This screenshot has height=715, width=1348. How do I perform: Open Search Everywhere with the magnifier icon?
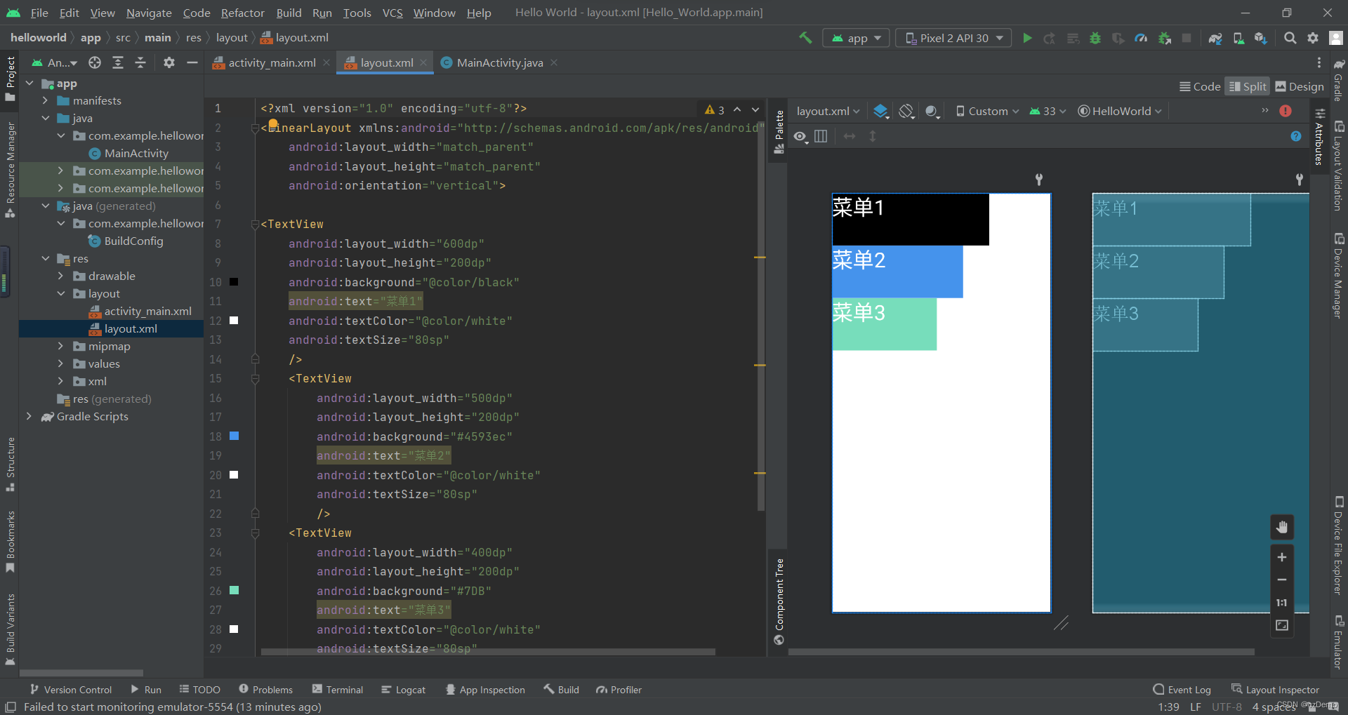point(1290,39)
